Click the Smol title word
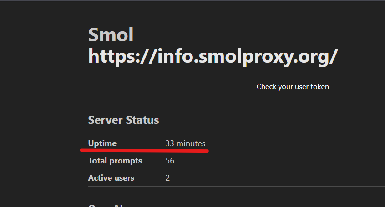385x207 pixels. tap(111, 35)
